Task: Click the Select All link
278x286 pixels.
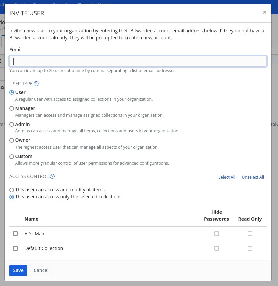Action: click(x=227, y=177)
